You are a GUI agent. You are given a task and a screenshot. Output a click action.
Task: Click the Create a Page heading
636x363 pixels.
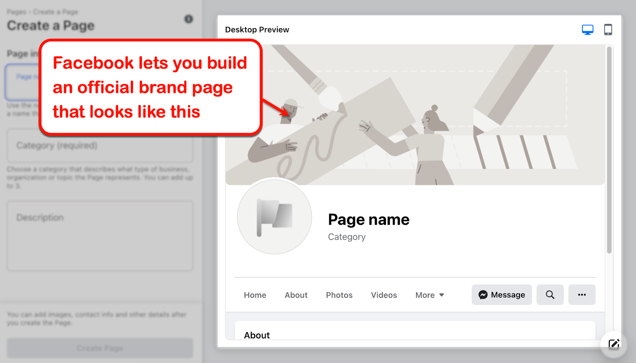click(51, 26)
